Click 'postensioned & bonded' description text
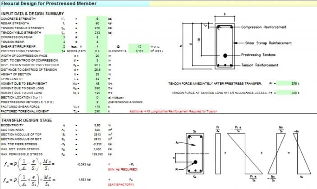This screenshot has width=317, height=189. (x=125, y=102)
